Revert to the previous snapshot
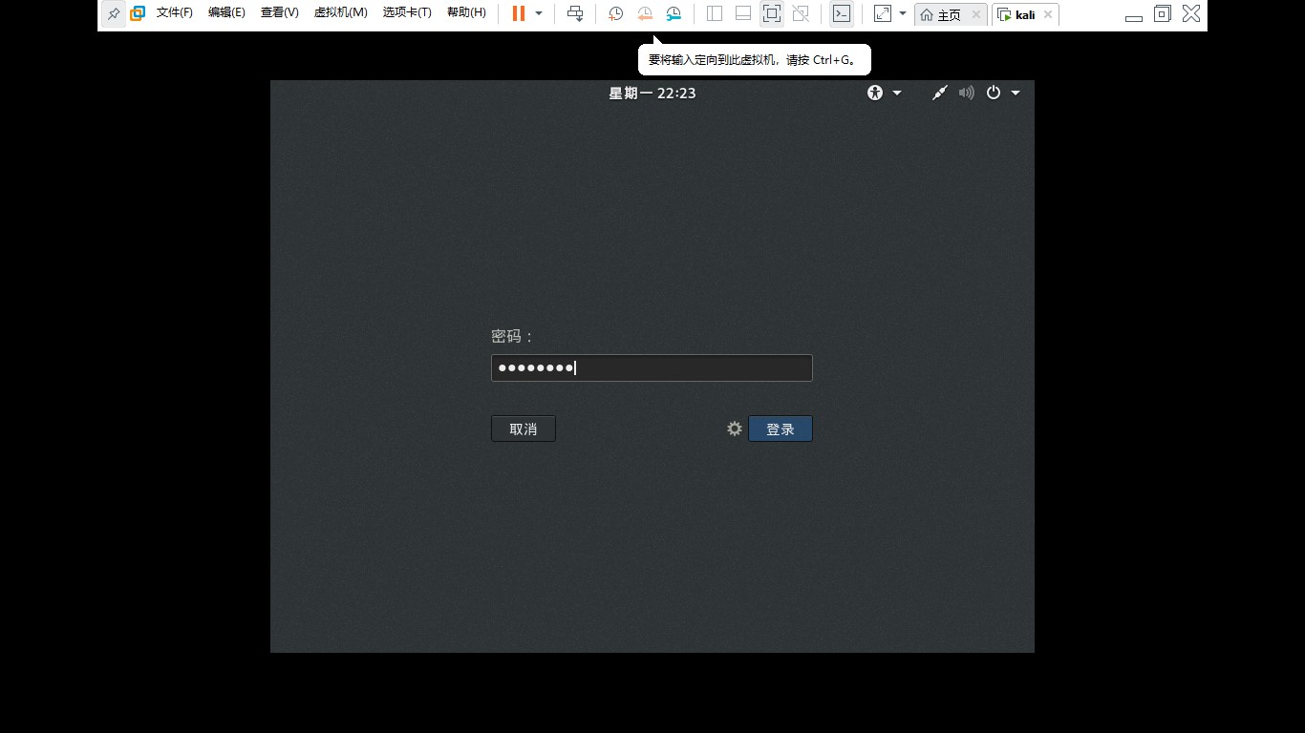 tap(645, 13)
